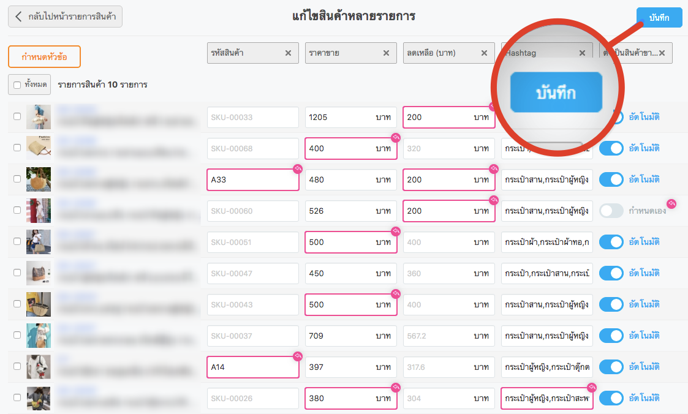
Task: Open the product thumbnail in the SKU-00033 row
Action: coord(39,117)
